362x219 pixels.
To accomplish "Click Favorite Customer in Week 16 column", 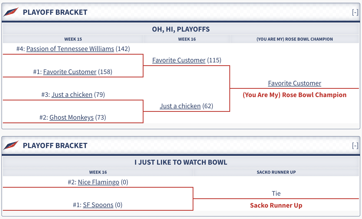I will 179,60.
